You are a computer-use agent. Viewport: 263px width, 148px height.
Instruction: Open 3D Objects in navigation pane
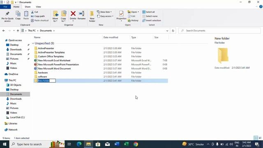click(x=16, y=85)
